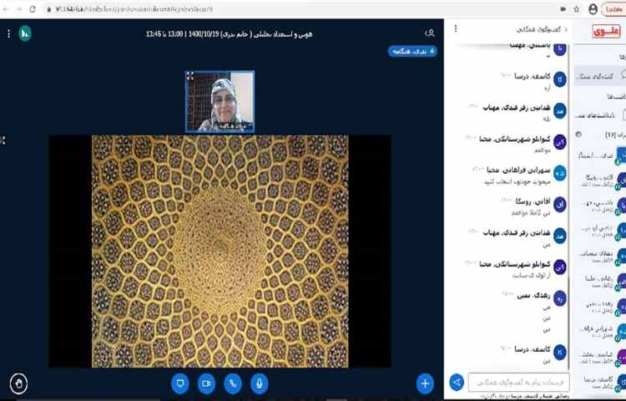The height and width of the screenshot is (401, 626).
Task: Click آقایی، روبیکا chat avatar
Action: click(x=560, y=204)
